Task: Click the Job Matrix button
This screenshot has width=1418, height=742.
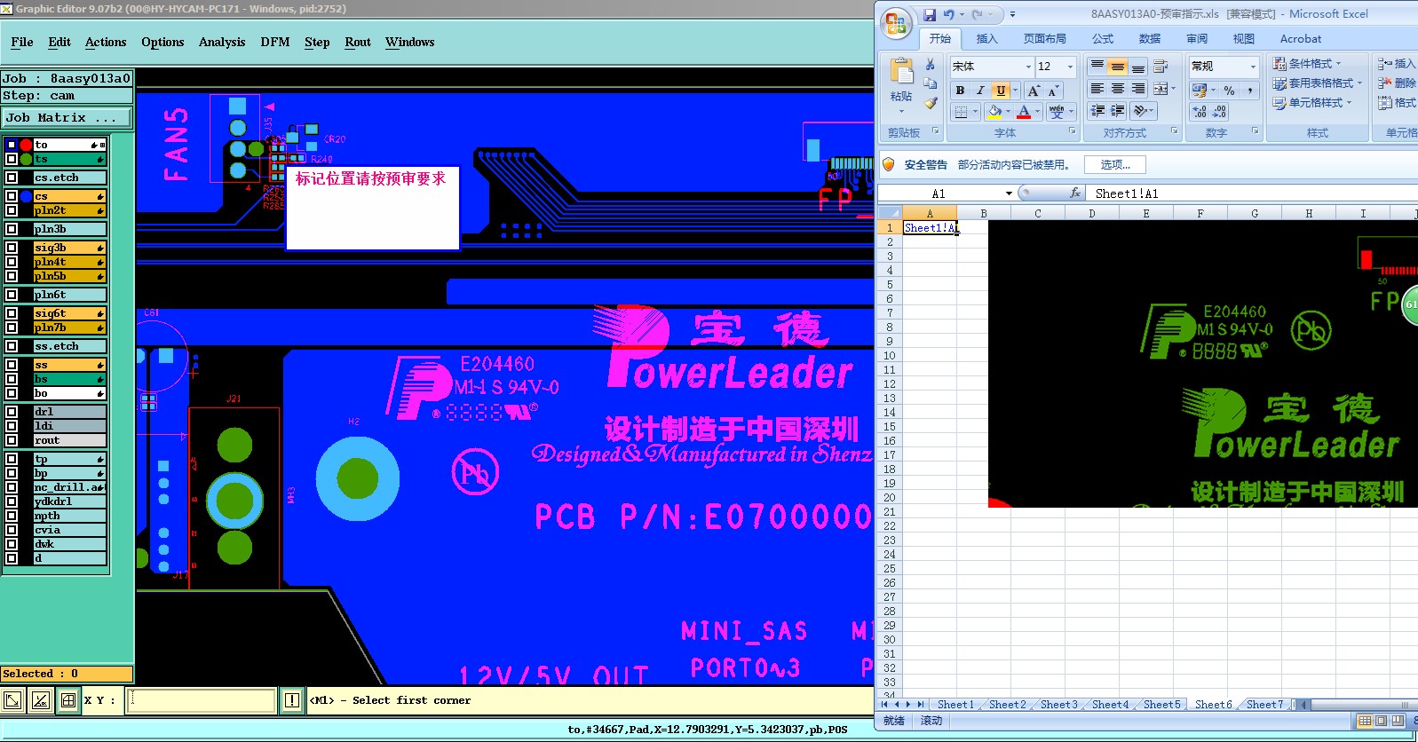Action: coord(67,117)
